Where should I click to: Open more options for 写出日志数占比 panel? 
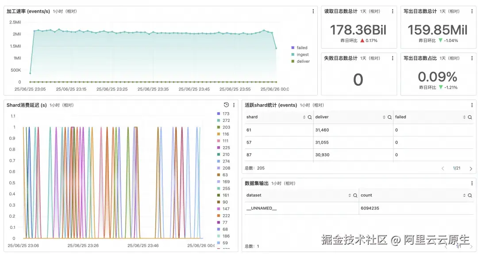tap(472, 58)
